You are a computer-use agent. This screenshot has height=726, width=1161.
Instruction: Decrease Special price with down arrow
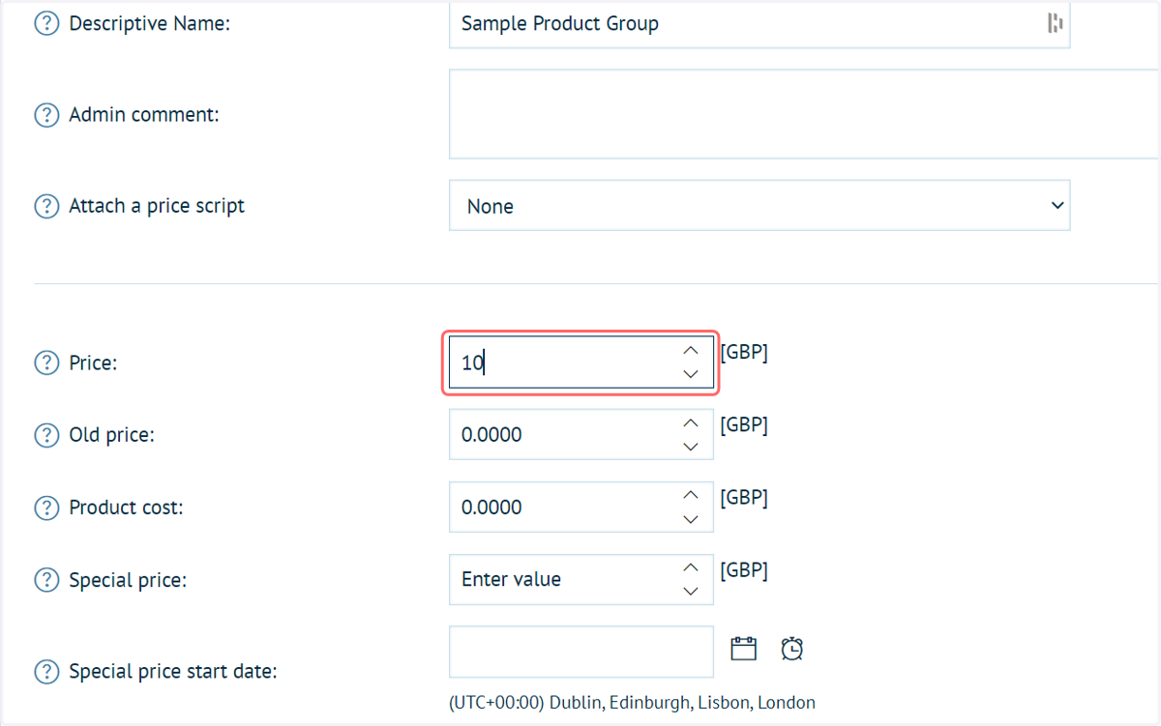(x=691, y=591)
